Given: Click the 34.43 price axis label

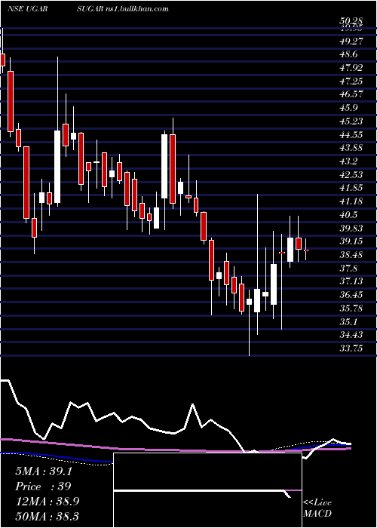Looking at the screenshot, I should (x=352, y=336).
